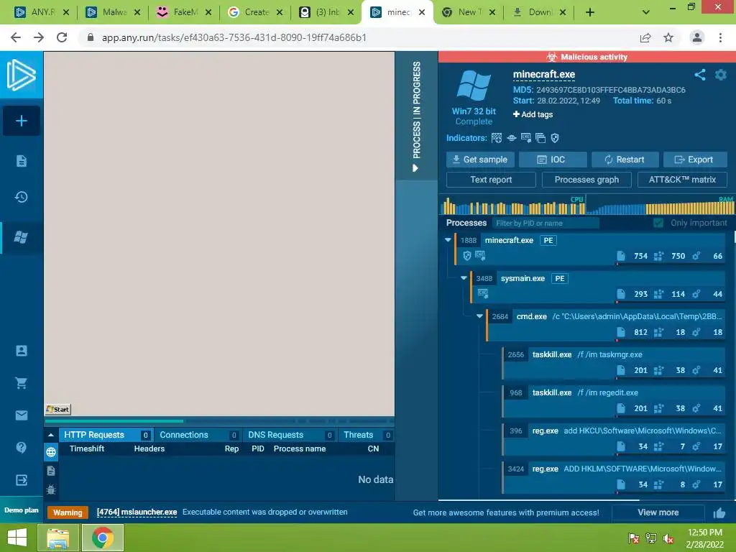Bookmark this page with the star icon
Screen dimensions: 736x552
(668, 37)
